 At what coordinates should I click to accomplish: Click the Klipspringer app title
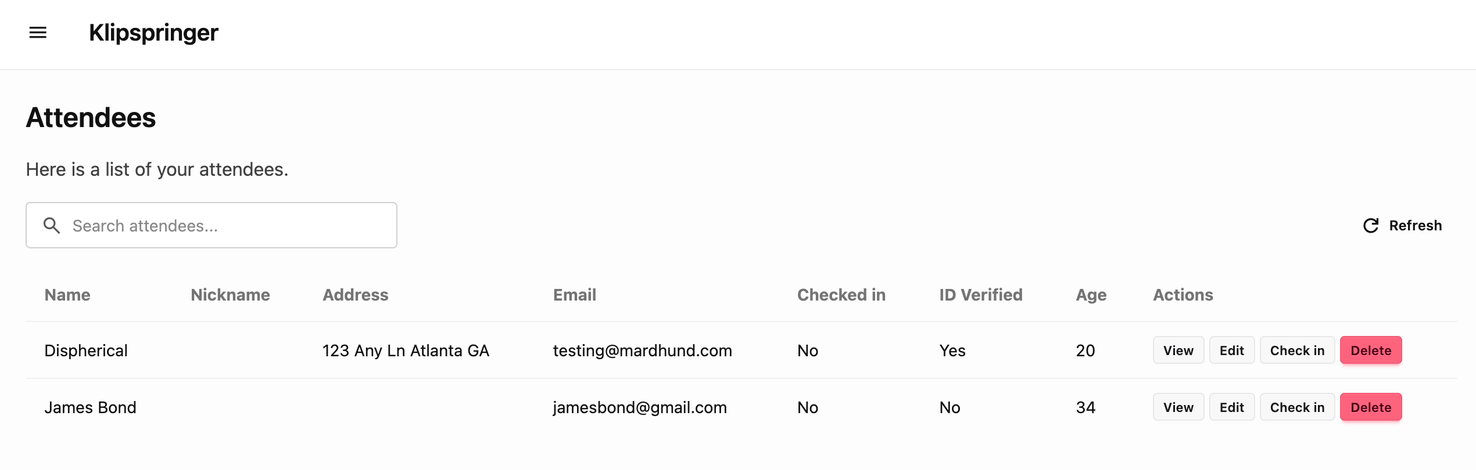pos(153,32)
